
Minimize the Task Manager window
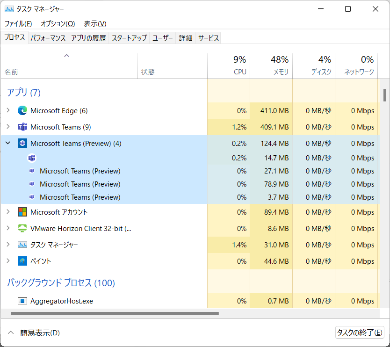[321, 9]
